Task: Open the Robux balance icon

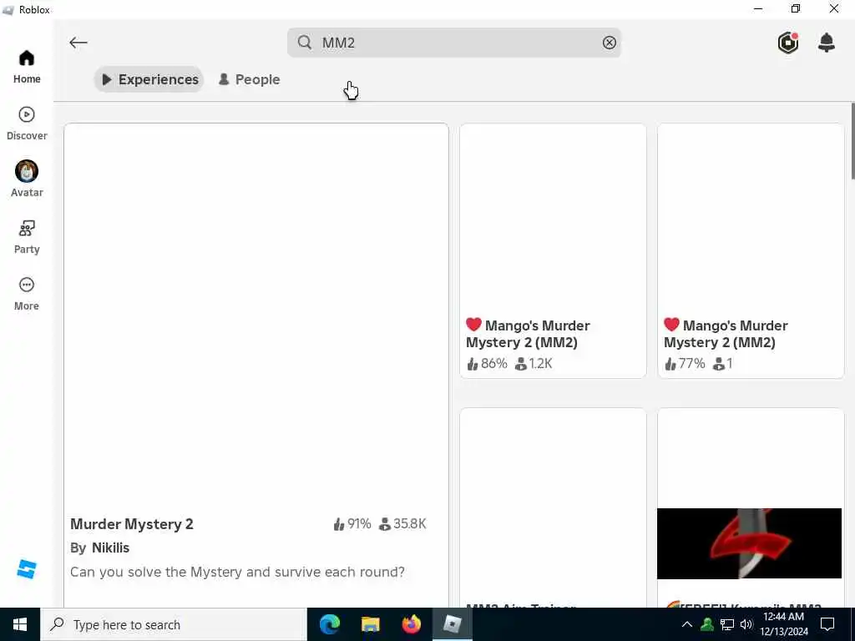Action: pyautogui.click(x=788, y=43)
